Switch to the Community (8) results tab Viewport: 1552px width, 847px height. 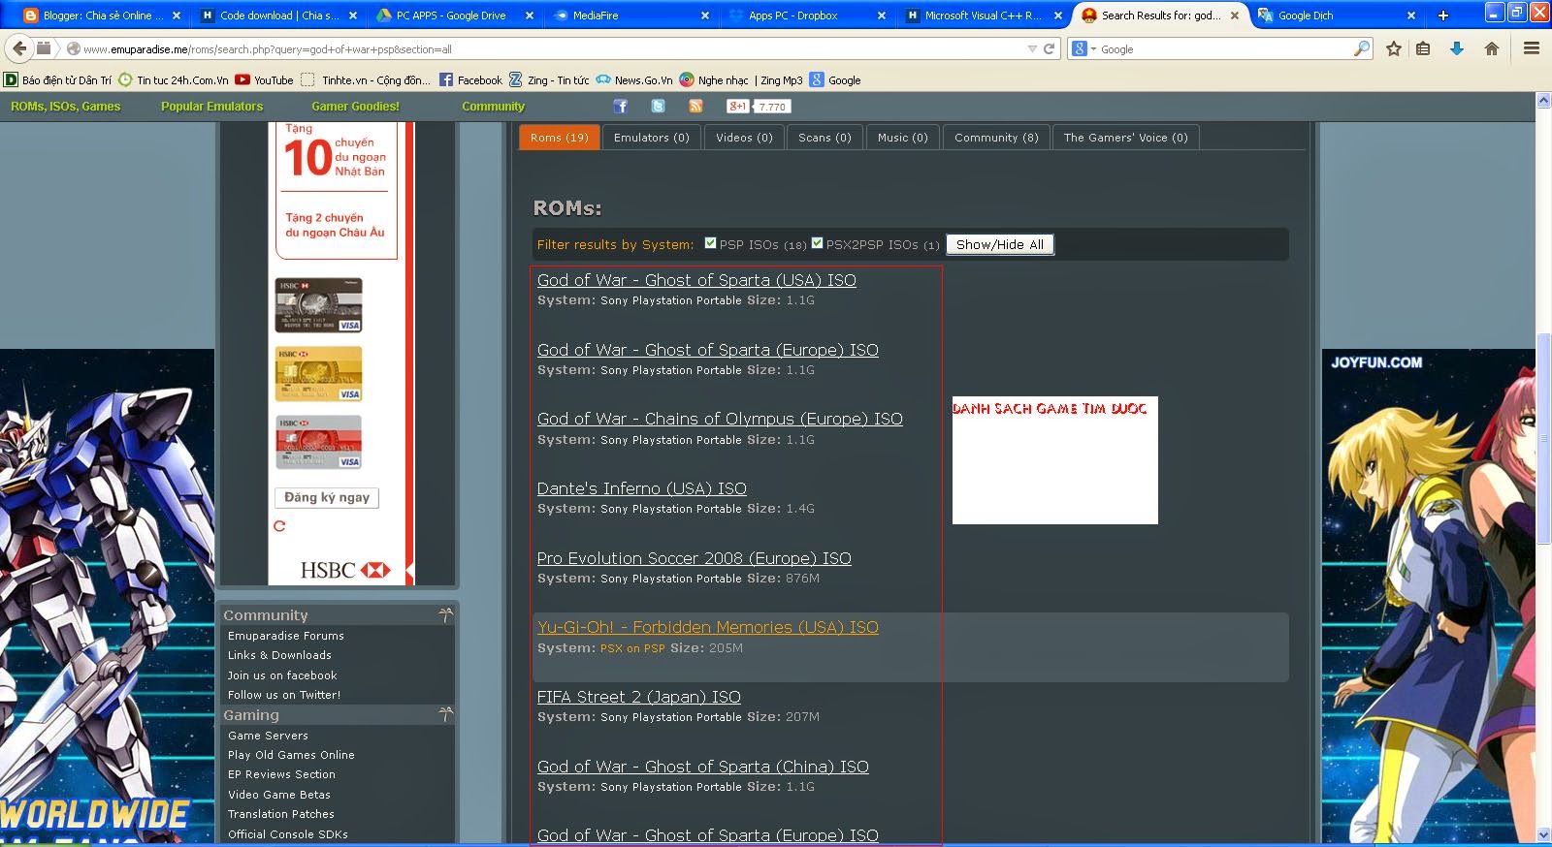996,138
